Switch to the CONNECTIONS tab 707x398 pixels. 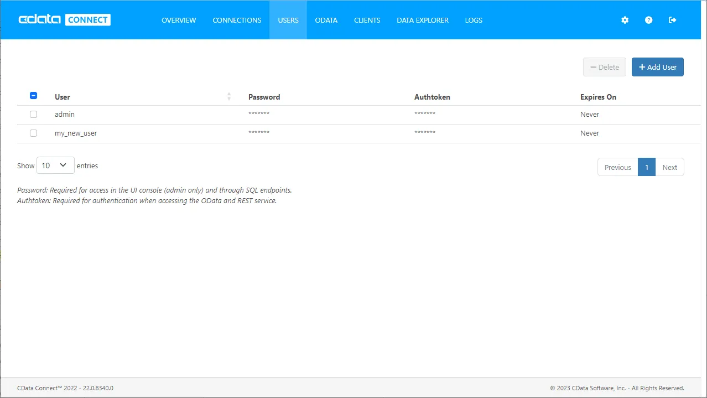coord(236,20)
